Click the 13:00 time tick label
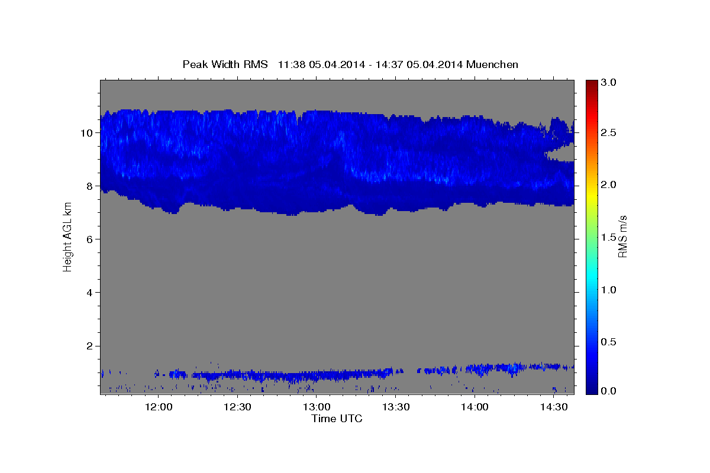Image resolution: width=710 pixels, height=473 pixels. [317, 407]
